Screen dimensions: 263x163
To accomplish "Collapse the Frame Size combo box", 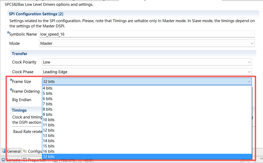I will [x=249, y=81].
